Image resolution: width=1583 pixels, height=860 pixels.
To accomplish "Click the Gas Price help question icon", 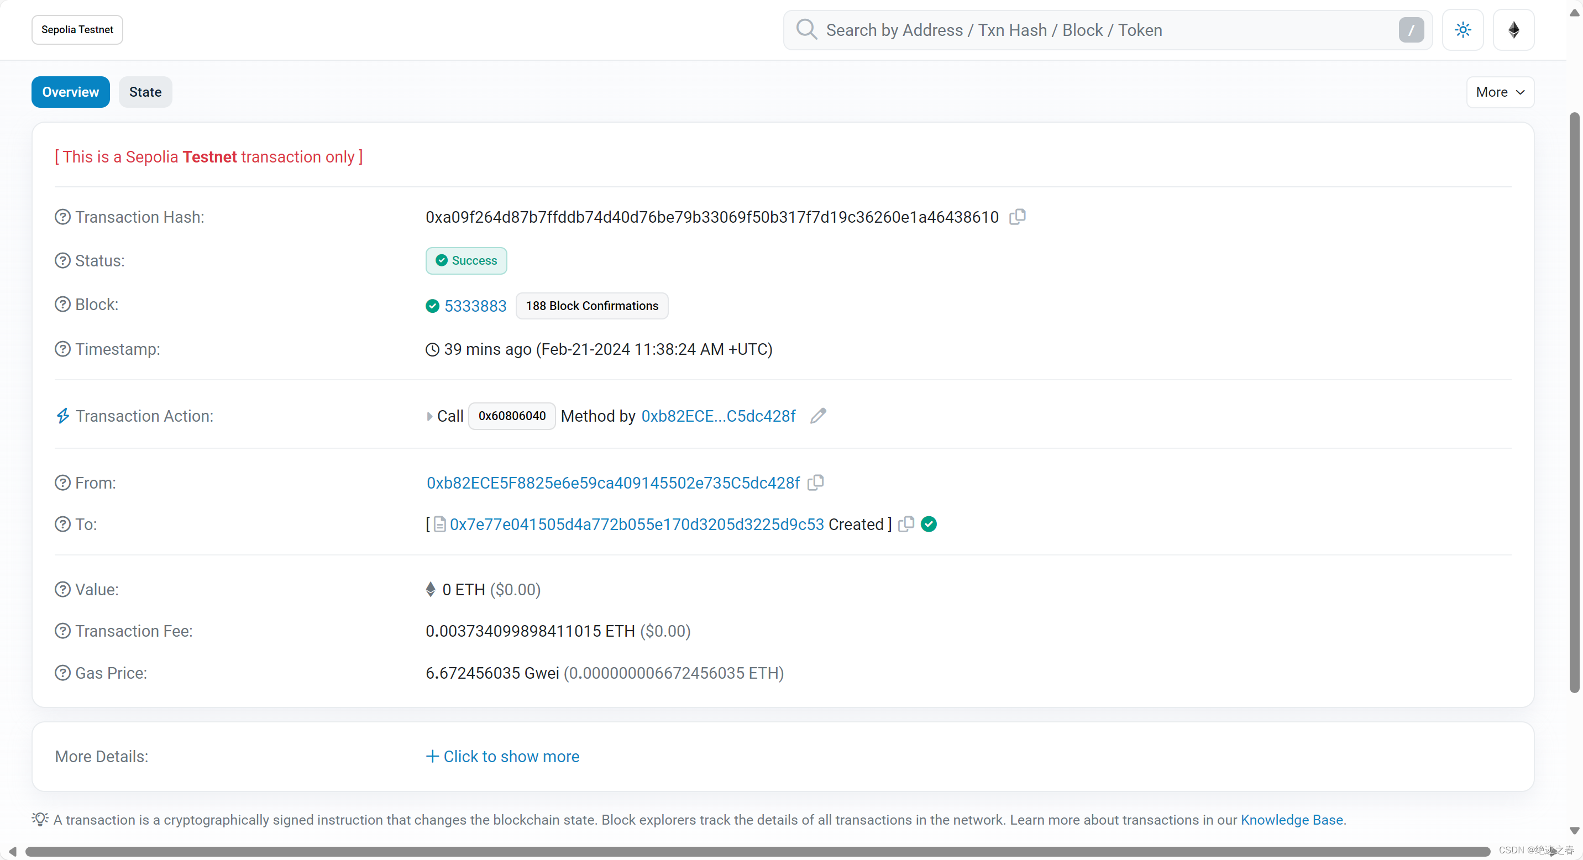I will (62, 673).
